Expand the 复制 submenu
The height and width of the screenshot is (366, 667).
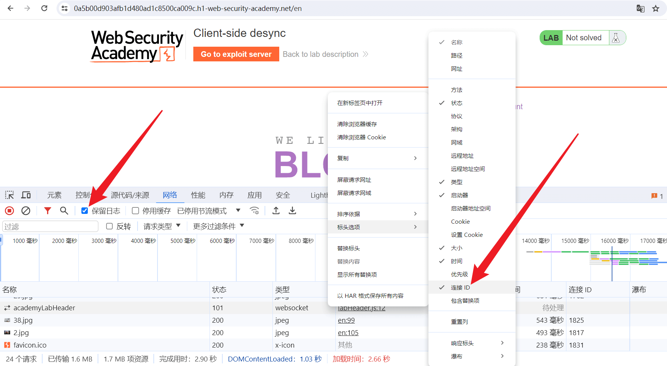tap(378, 158)
